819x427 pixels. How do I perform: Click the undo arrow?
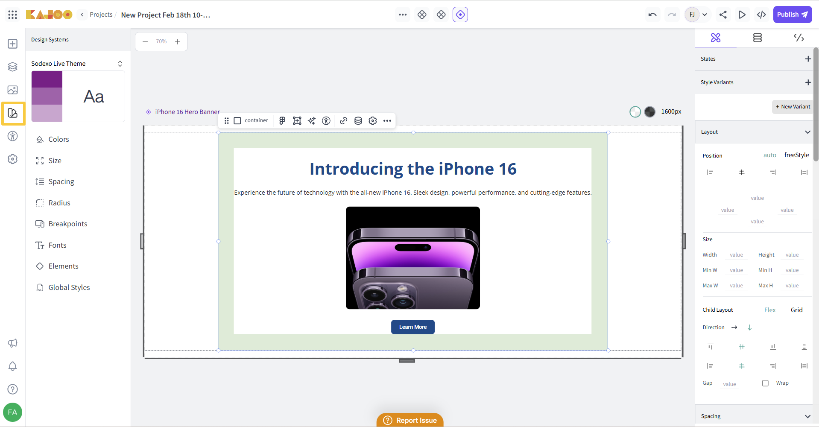[x=652, y=15]
